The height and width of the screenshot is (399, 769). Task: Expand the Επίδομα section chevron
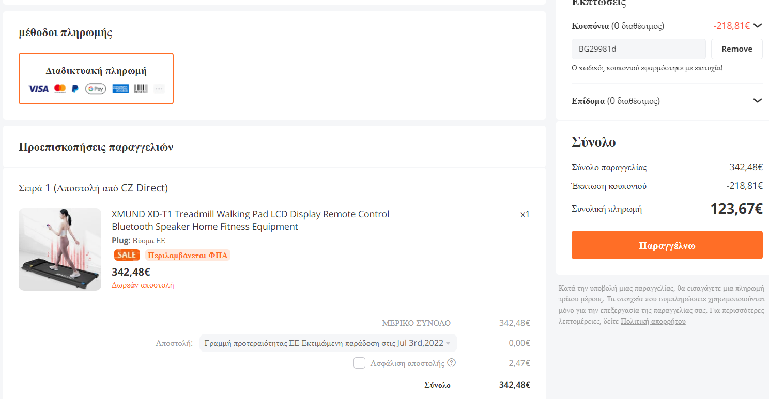pyautogui.click(x=758, y=100)
